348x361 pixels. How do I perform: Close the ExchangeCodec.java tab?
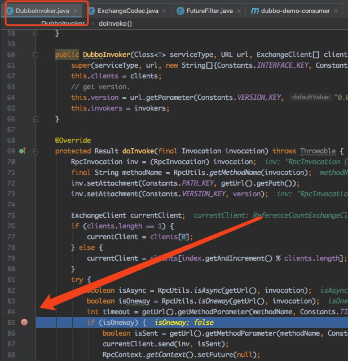point(164,11)
